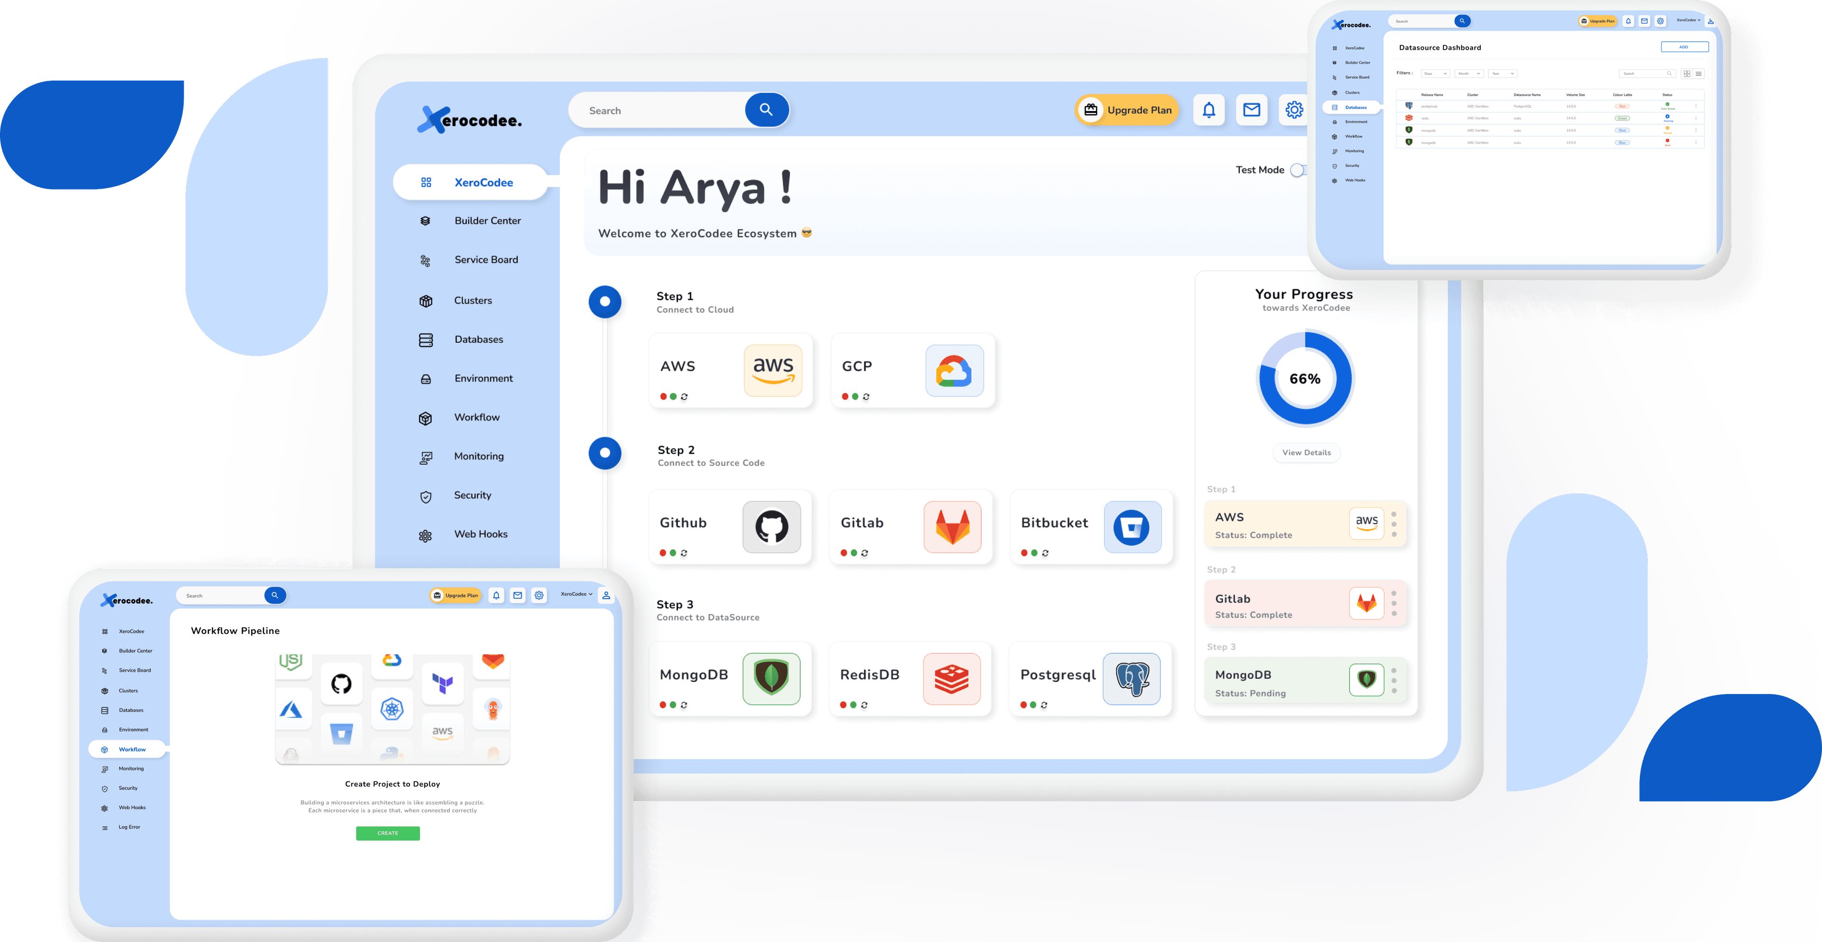Click Upgrade Plan in Workflow Pipeline window
The image size is (1822, 942).
(455, 595)
